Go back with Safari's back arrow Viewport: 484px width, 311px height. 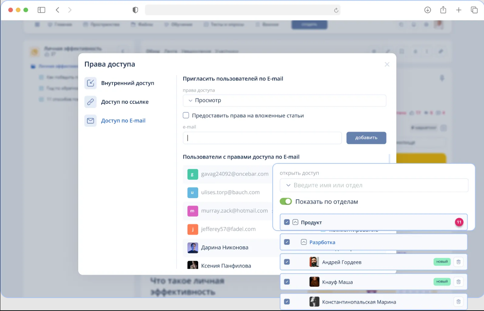57,10
